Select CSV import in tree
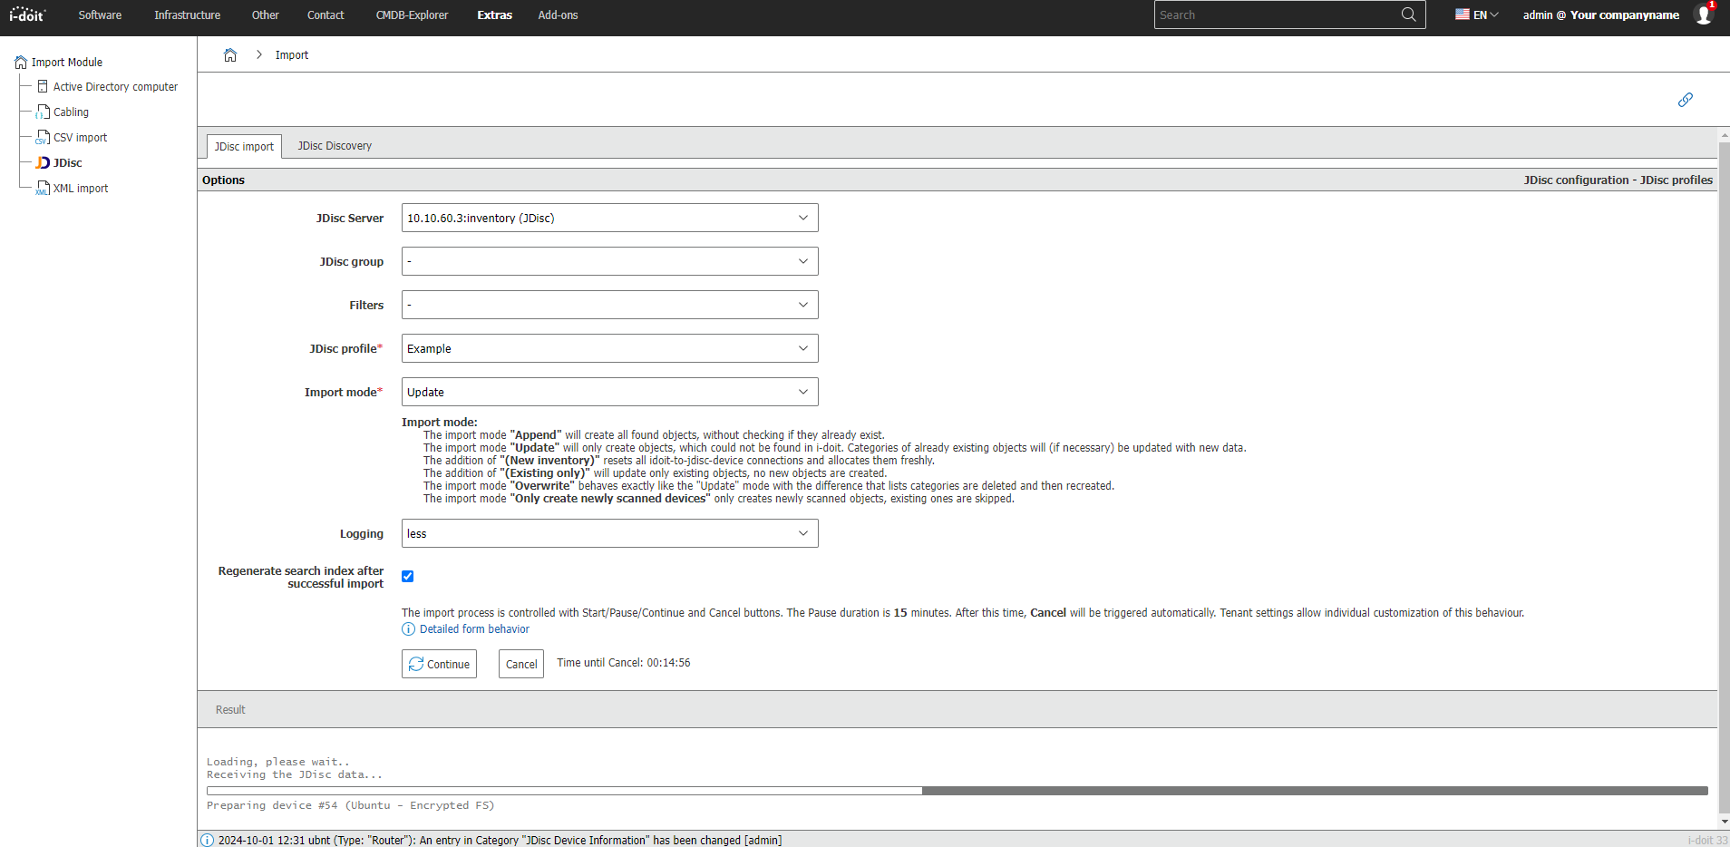Image resolution: width=1730 pixels, height=847 pixels. [80, 137]
